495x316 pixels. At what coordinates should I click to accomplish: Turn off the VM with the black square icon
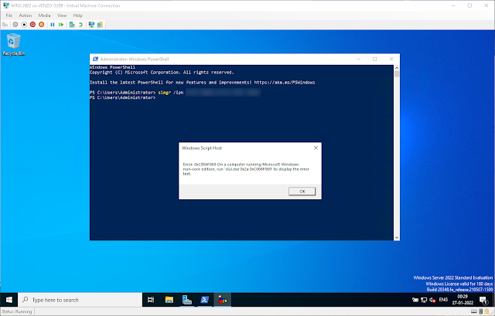click(x=24, y=24)
